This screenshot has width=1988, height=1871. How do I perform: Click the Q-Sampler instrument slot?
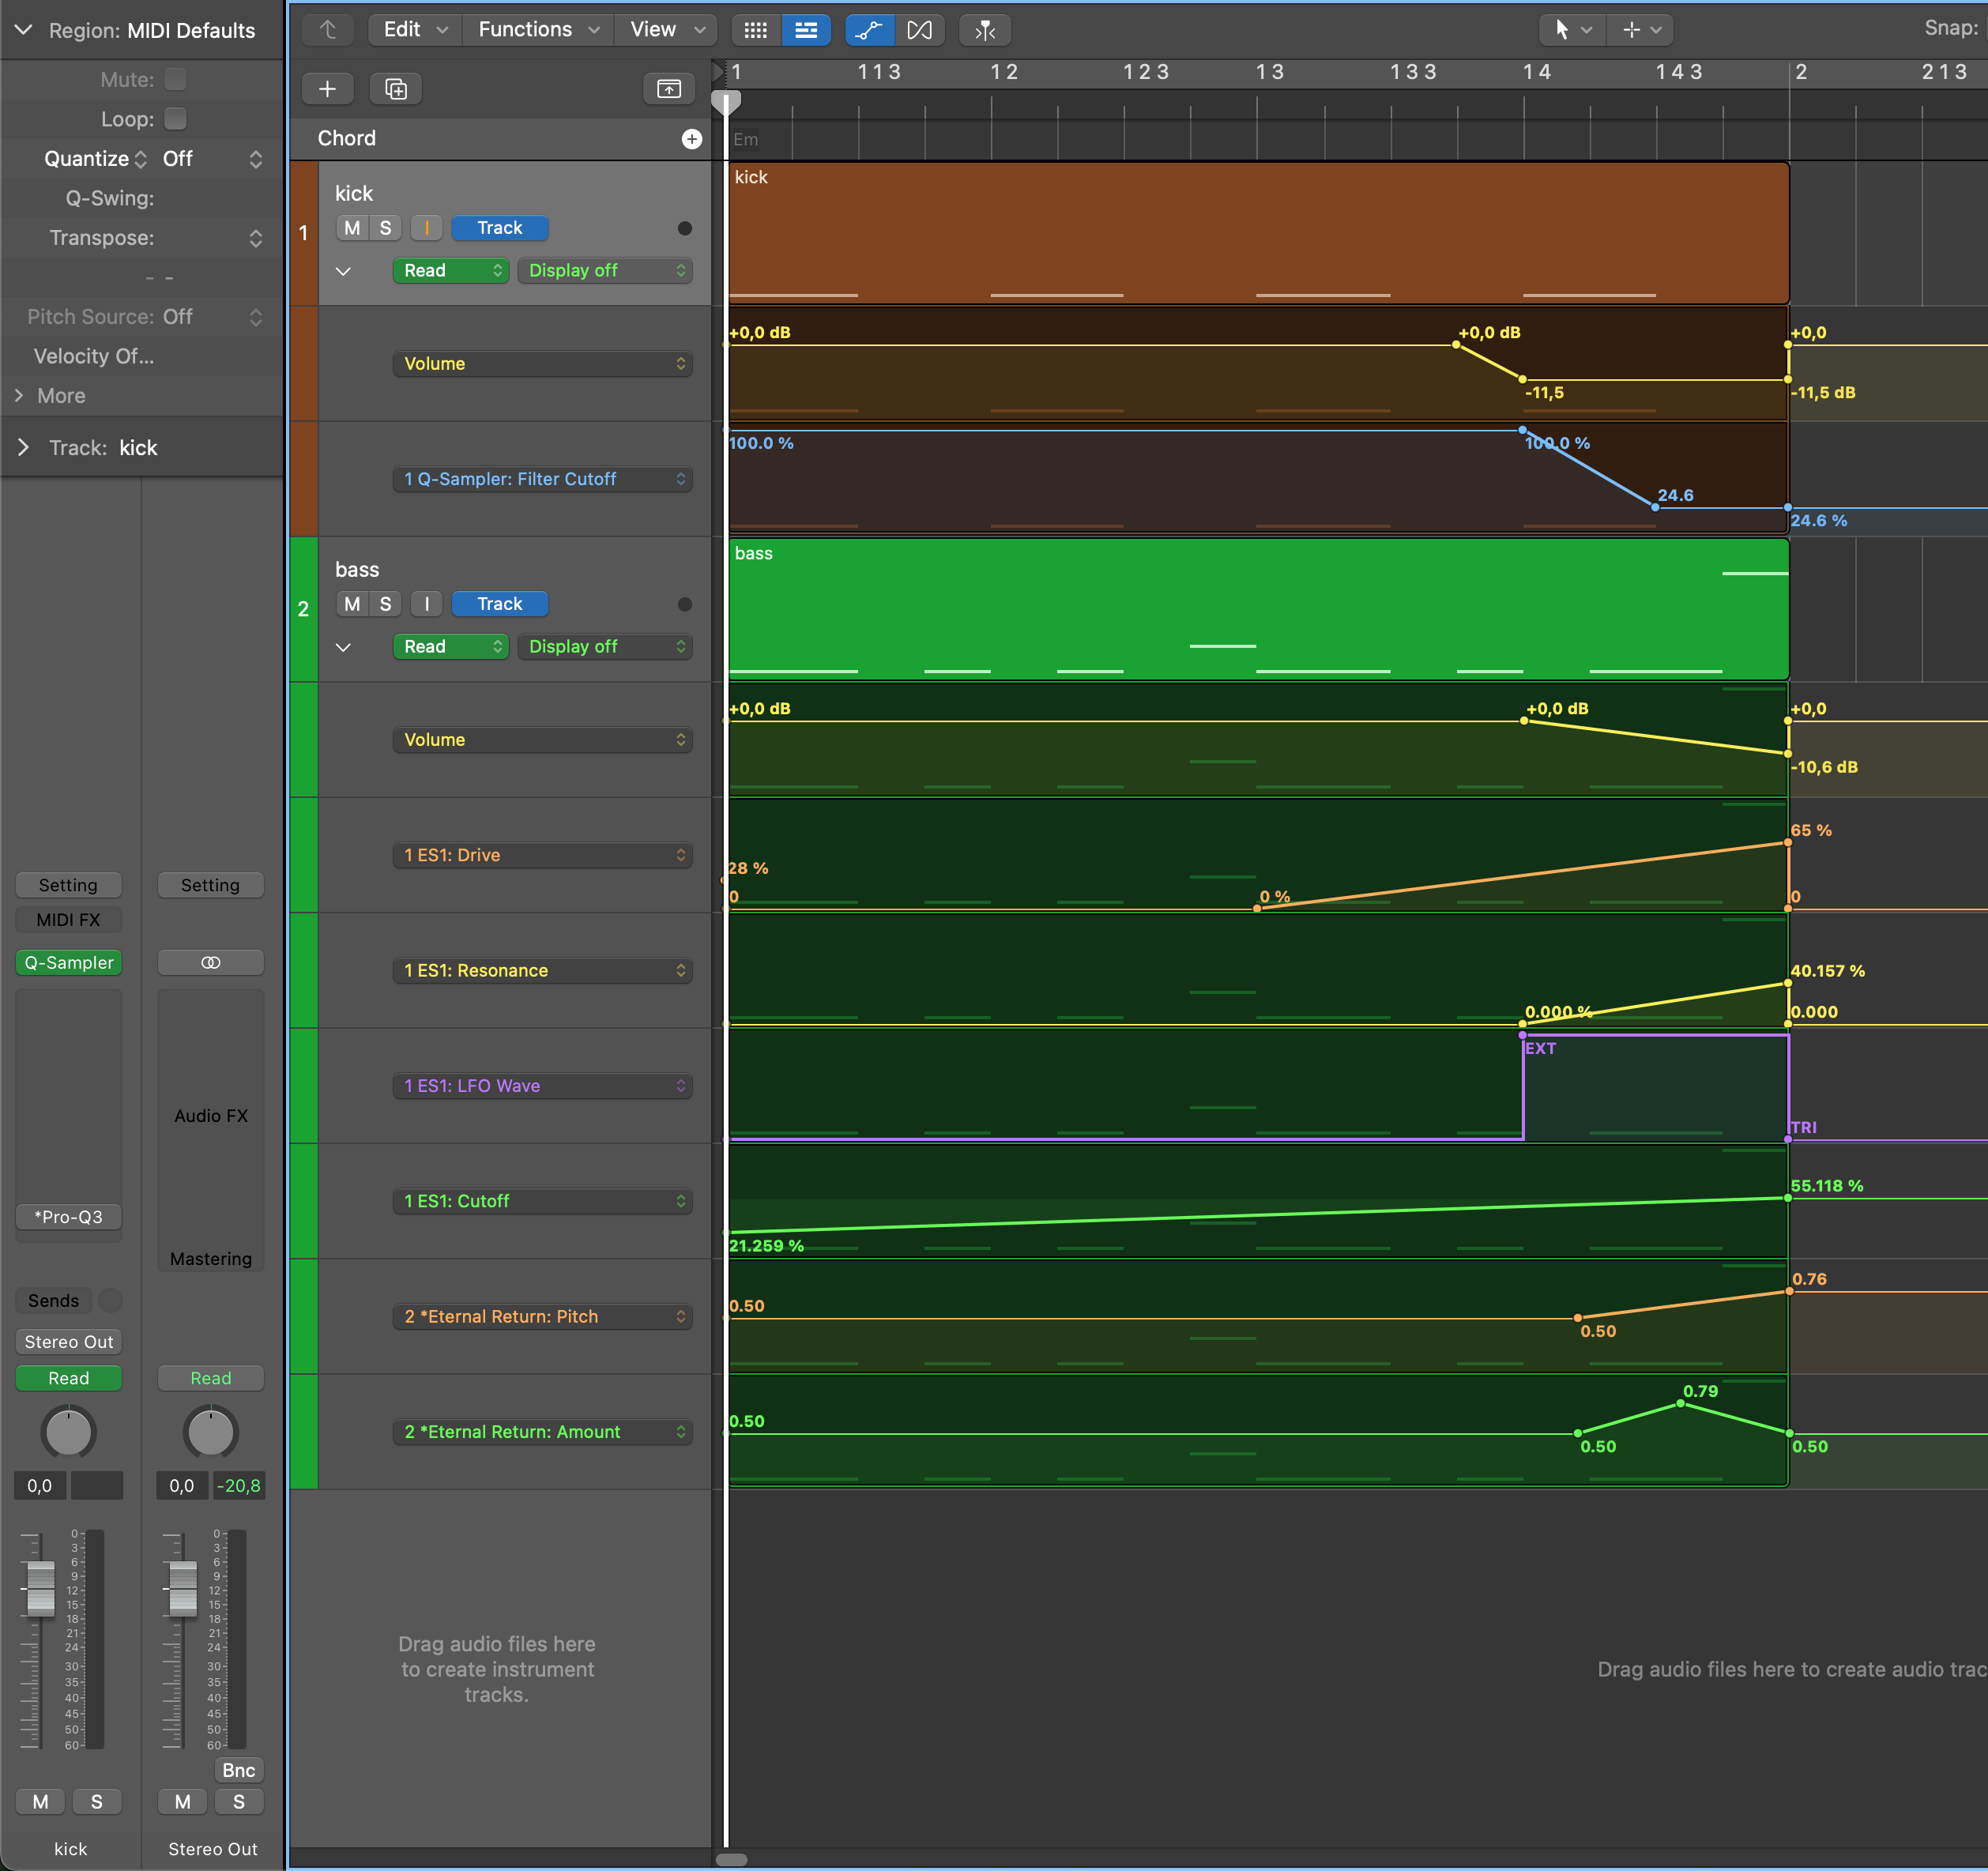pyautogui.click(x=68, y=962)
